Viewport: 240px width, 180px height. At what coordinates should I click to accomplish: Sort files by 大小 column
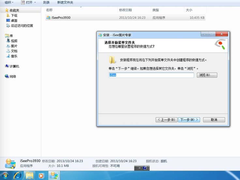click(189, 10)
